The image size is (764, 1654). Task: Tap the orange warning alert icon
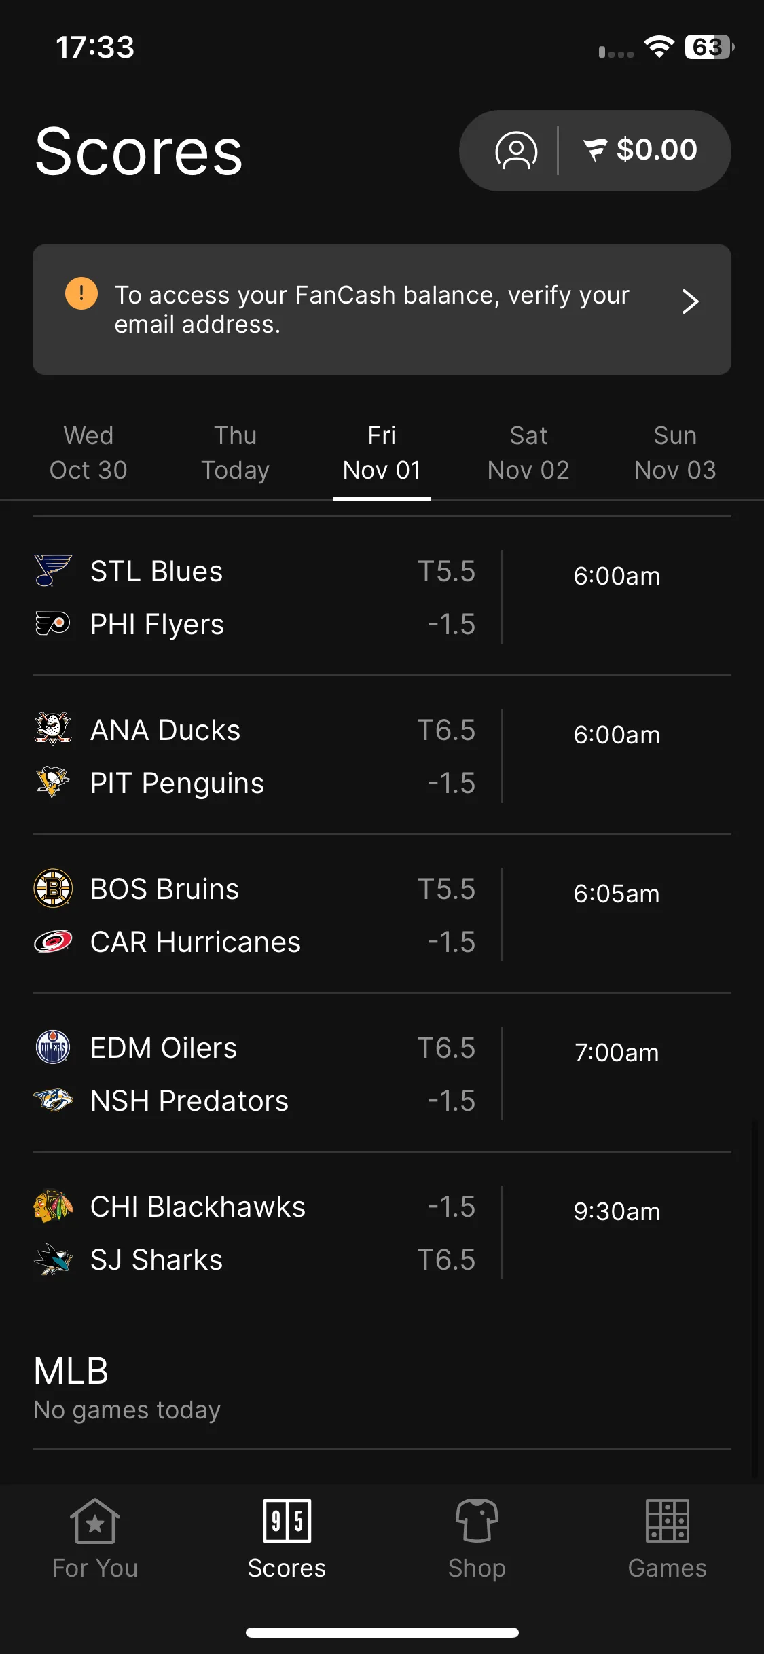[81, 293]
